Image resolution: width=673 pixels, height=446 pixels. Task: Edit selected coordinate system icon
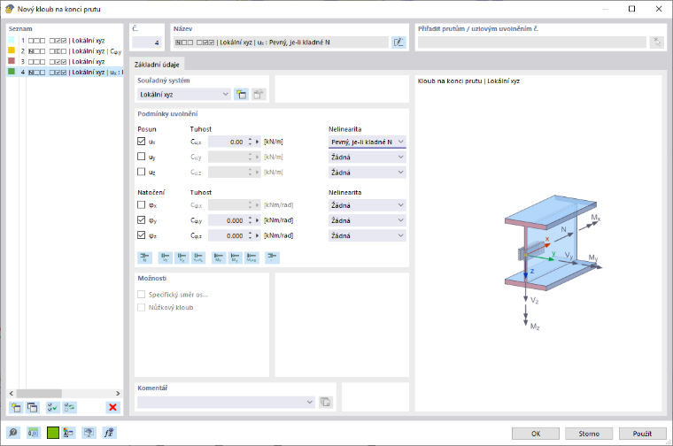259,95
